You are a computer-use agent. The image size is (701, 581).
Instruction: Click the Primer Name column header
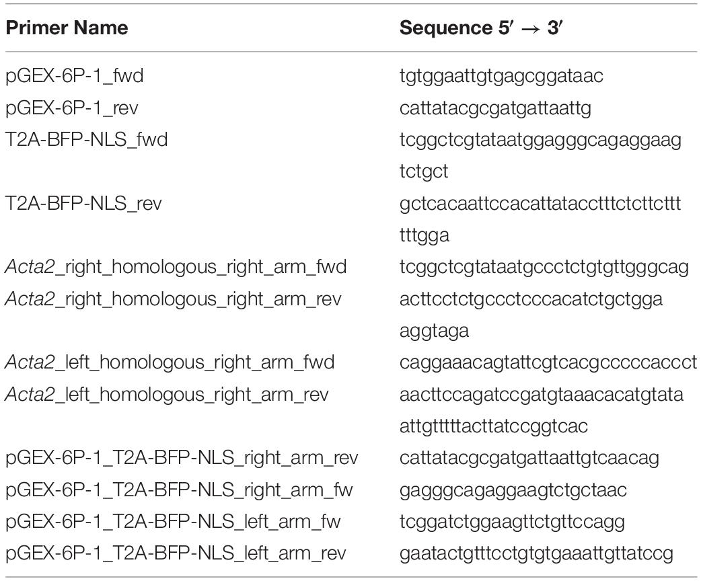tap(67, 28)
